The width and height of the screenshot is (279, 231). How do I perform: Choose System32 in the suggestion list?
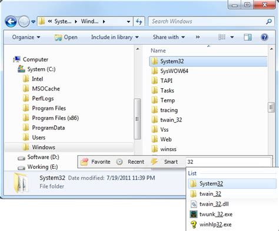coord(232,183)
